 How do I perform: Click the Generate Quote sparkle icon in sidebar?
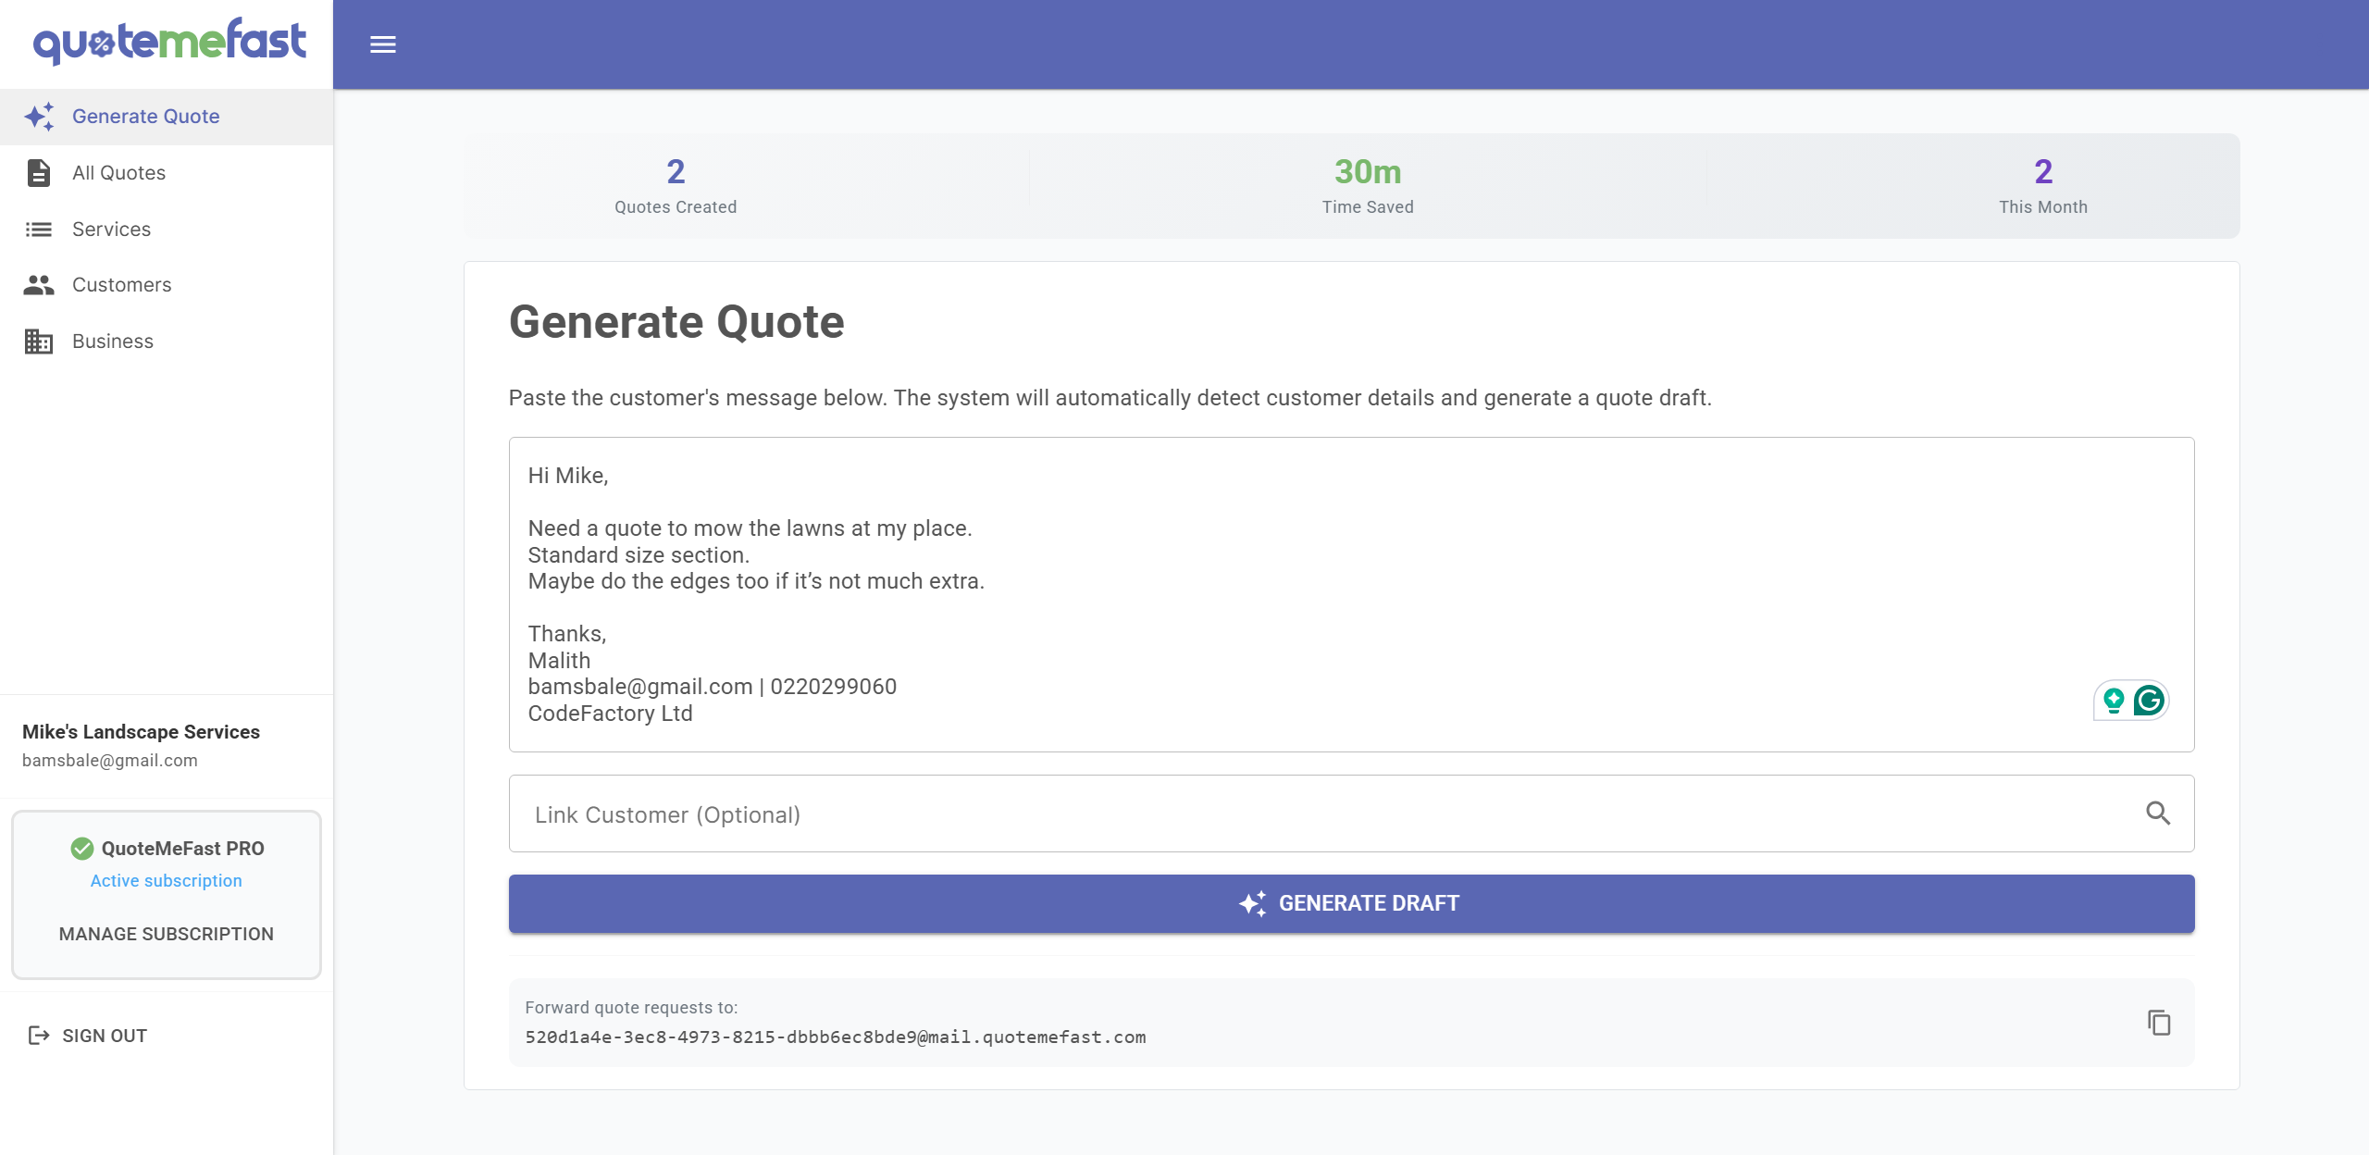39,117
